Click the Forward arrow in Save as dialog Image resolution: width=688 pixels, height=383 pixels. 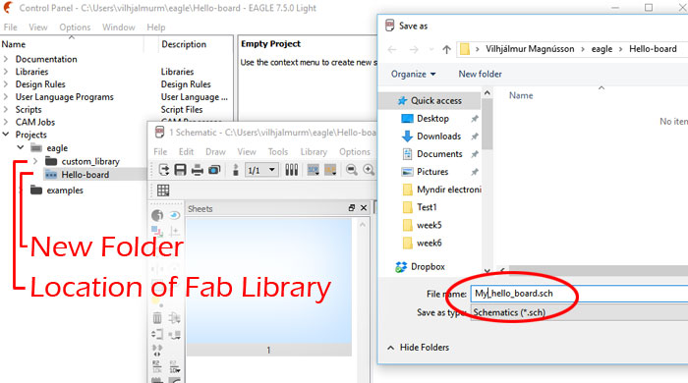coord(414,49)
